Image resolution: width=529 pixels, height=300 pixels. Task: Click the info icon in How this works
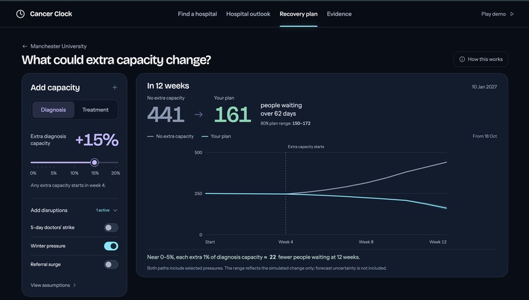[x=462, y=59]
